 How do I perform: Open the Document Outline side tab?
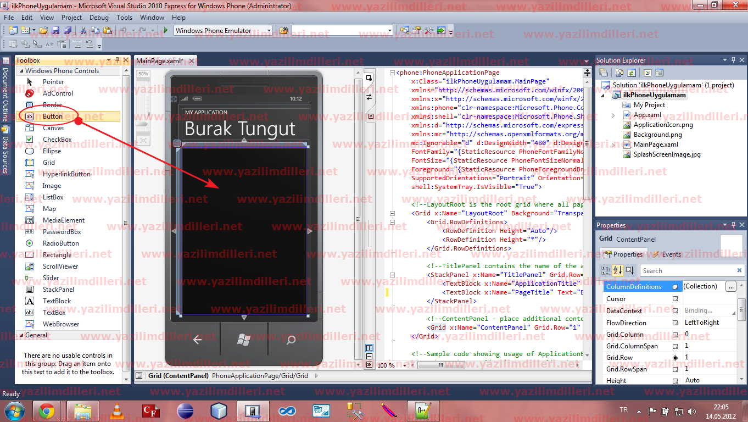(x=5, y=90)
